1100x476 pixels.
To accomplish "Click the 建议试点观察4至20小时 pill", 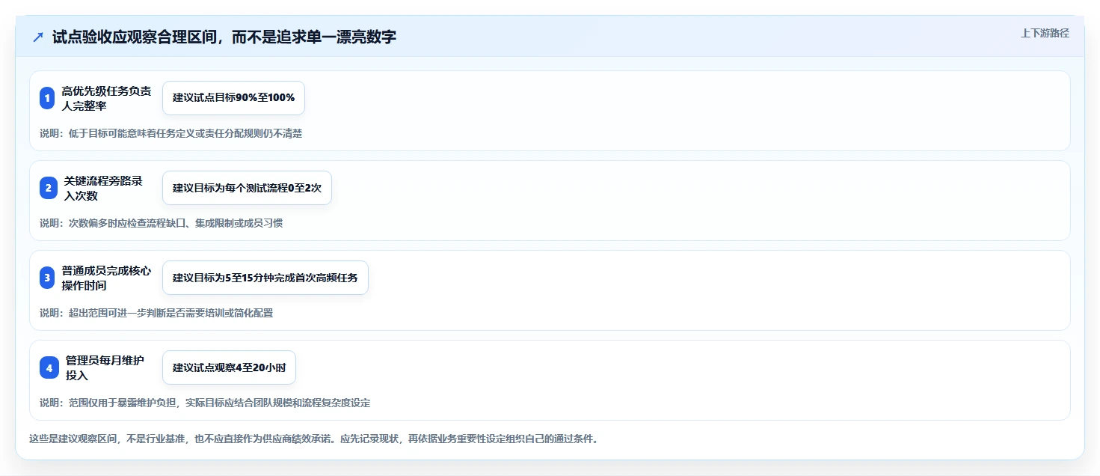I will tap(229, 367).
